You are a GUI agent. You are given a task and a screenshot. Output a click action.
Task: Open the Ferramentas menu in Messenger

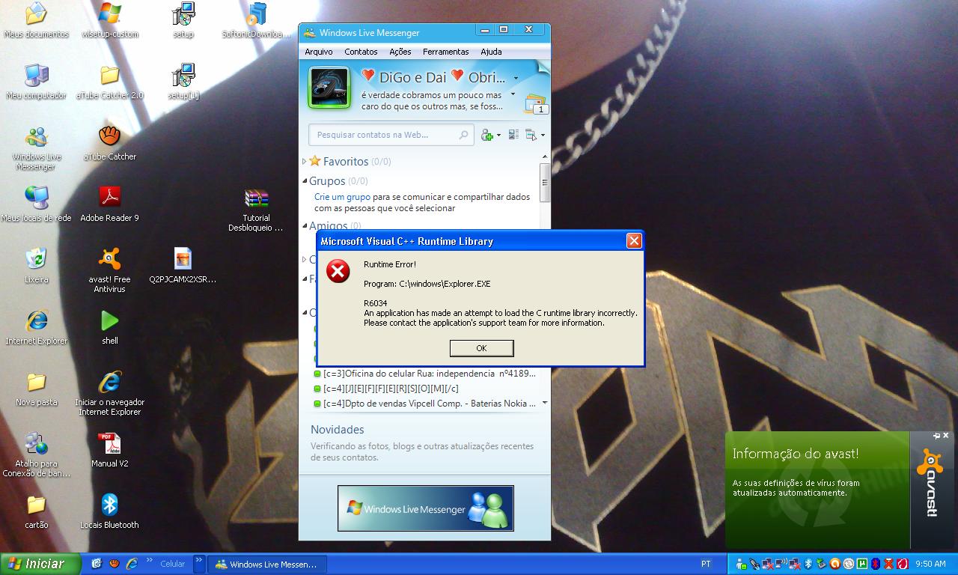pos(446,52)
